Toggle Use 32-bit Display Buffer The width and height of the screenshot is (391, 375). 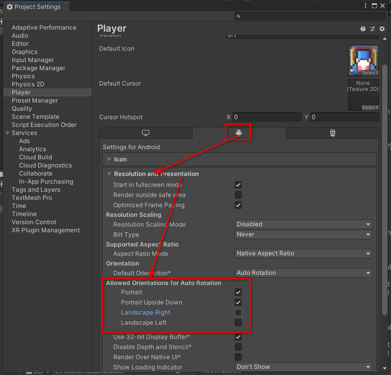pyautogui.click(x=238, y=337)
